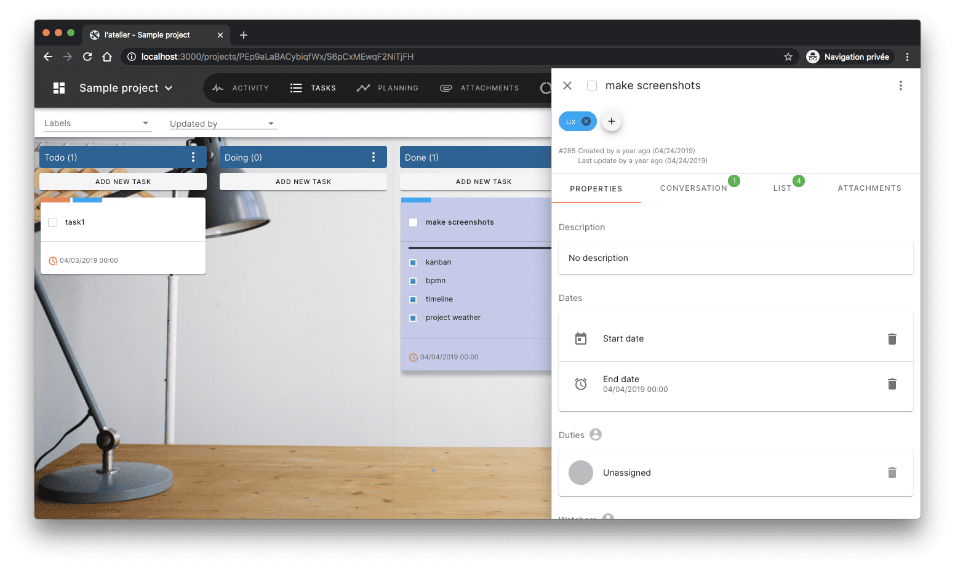955x568 pixels.
Task: Click the browser address bar URL
Action: (x=278, y=57)
